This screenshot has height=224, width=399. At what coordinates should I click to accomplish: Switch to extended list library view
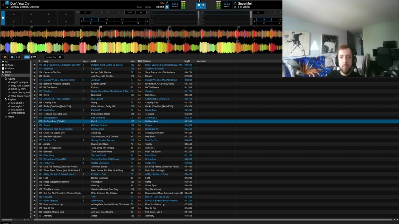34,57
